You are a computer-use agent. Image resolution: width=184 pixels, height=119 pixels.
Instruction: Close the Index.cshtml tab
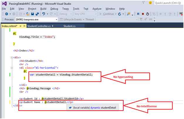point(24,26)
